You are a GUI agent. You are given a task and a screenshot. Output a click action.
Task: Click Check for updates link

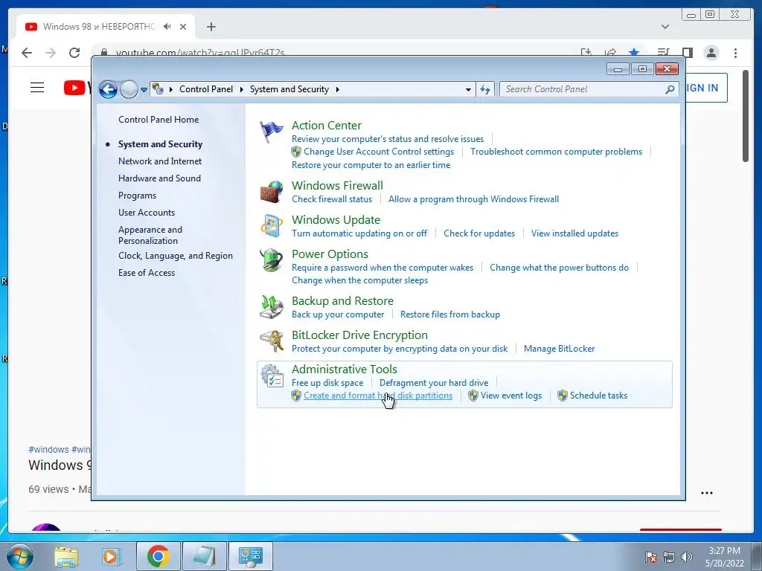(x=479, y=233)
